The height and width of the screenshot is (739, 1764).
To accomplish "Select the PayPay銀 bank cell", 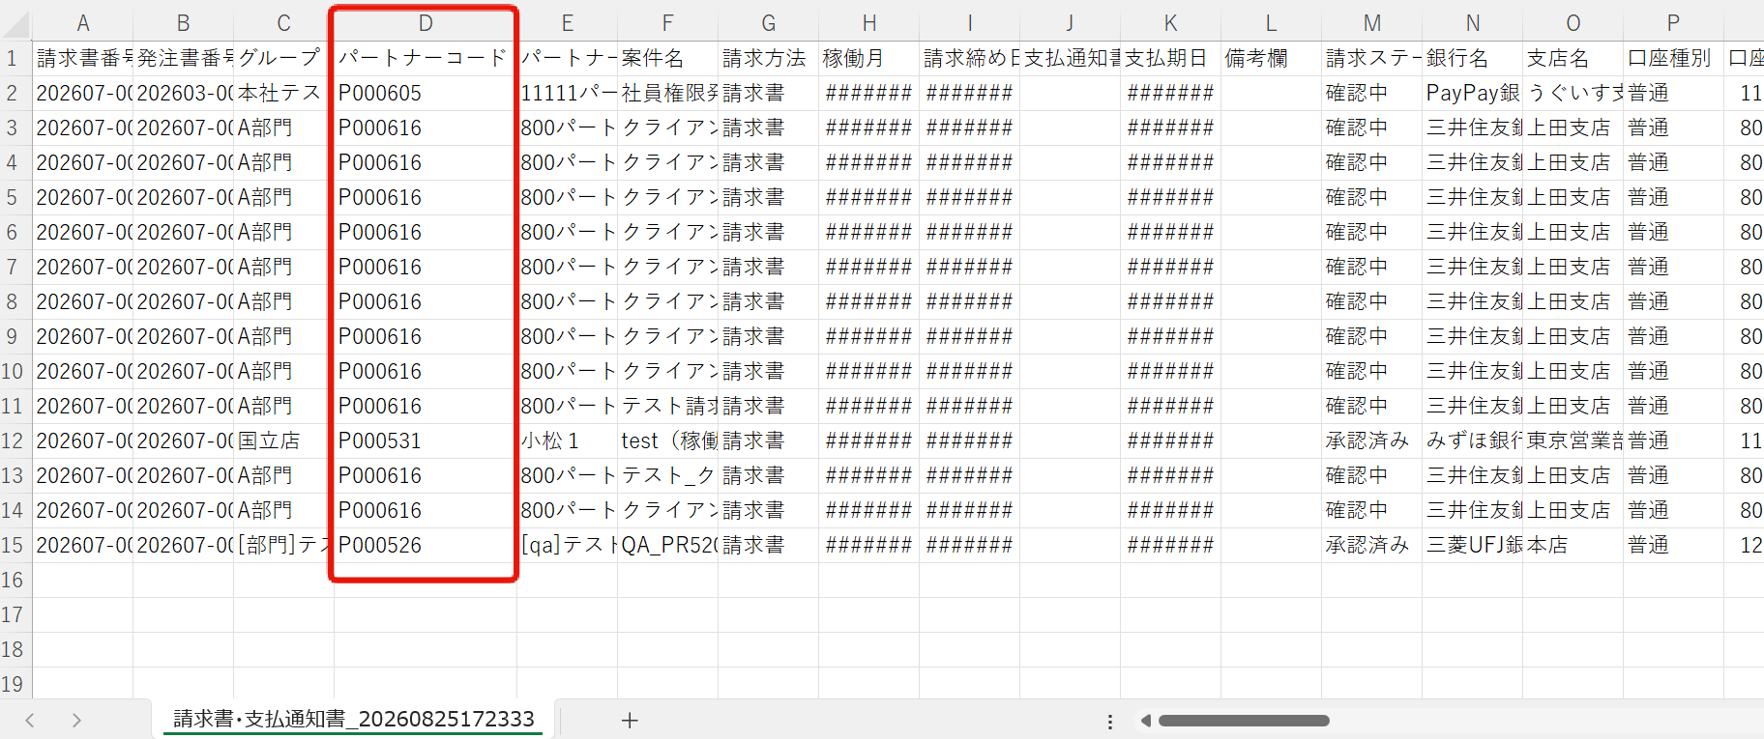I will point(1473,93).
